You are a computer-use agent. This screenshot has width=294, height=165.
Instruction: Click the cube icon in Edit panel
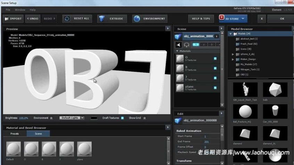click(178, 121)
